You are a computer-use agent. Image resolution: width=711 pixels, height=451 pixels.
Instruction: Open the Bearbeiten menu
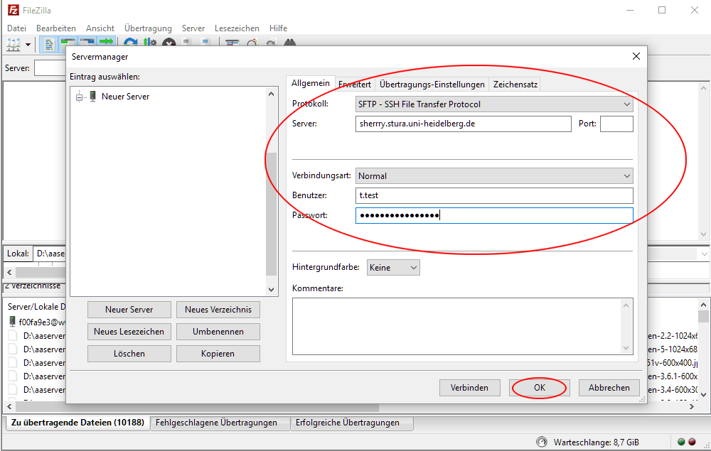(x=55, y=28)
